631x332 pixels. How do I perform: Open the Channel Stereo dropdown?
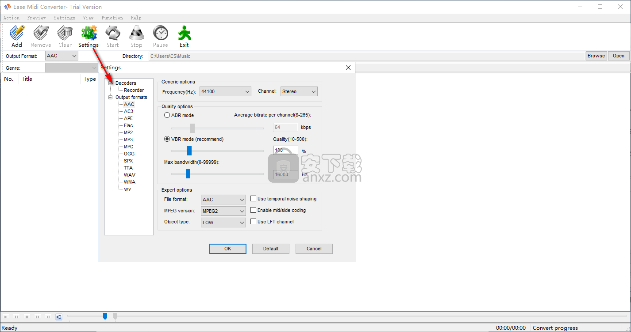coord(299,91)
